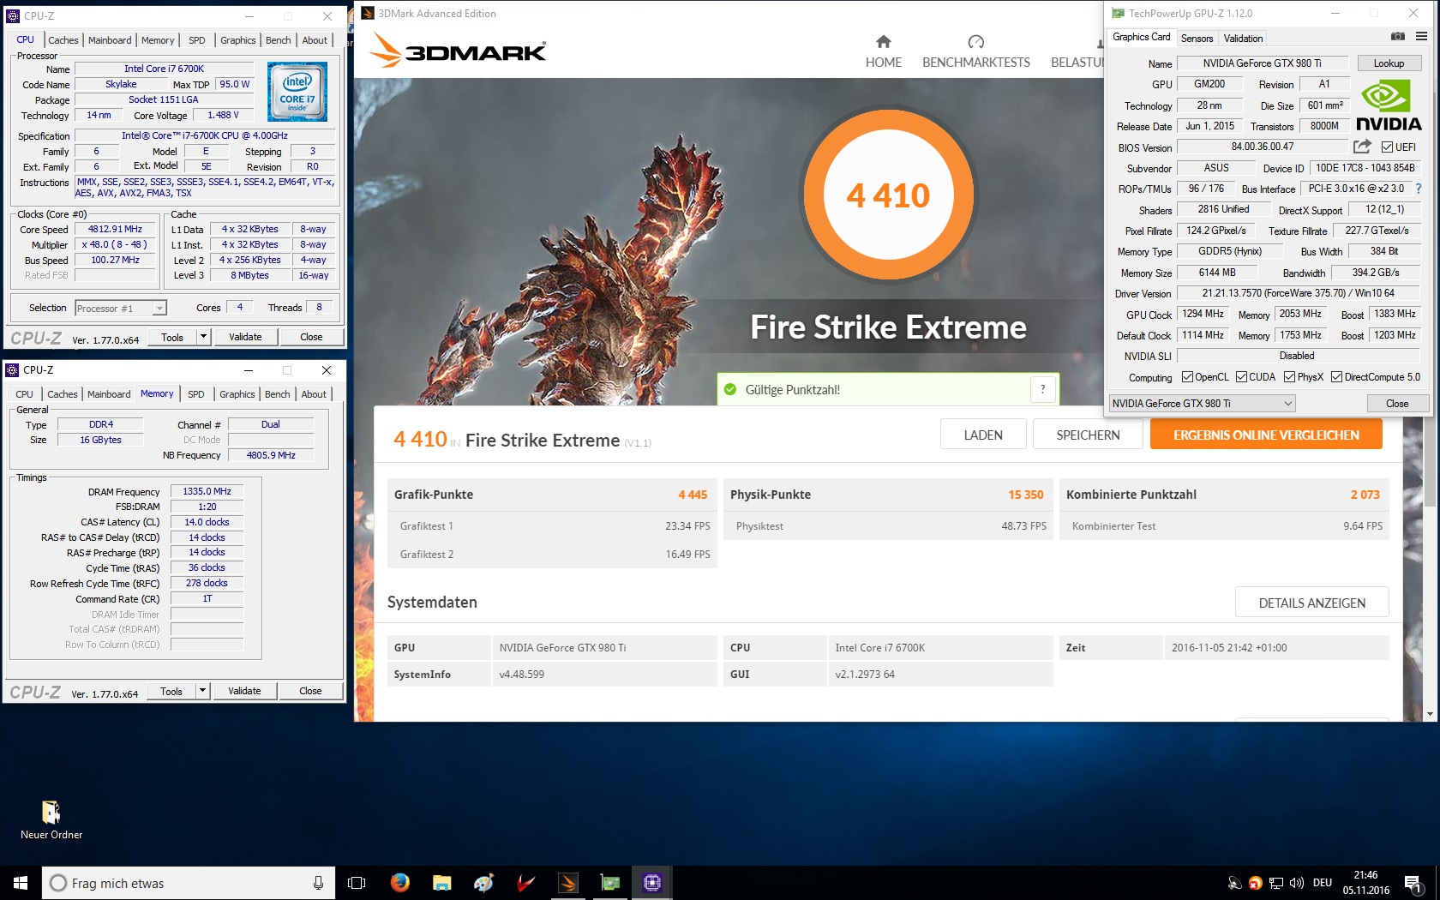
Task: Click the Core Speed value 4812.91 MHz
Action: [116, 230]
